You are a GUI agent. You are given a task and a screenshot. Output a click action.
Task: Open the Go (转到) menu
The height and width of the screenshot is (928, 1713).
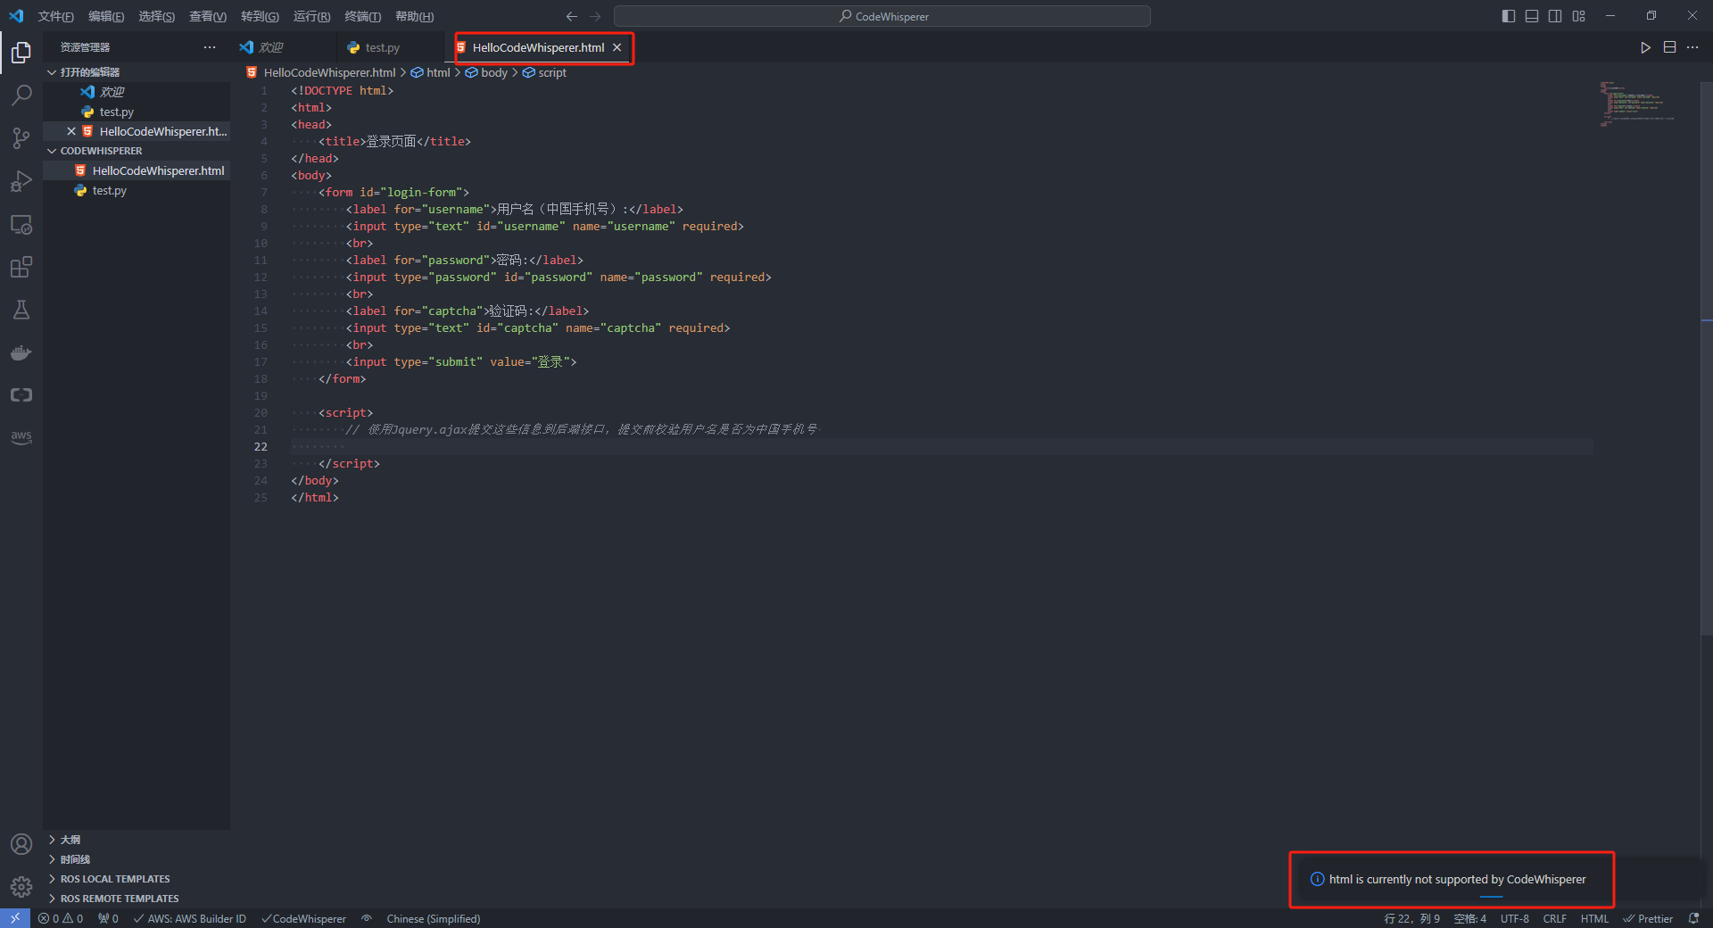point(260,16)
